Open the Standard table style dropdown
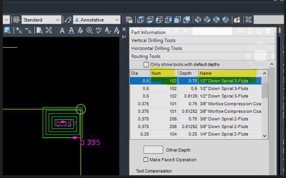Image resolution: width=286 pixels, height=178 pixels. [58, 20]
